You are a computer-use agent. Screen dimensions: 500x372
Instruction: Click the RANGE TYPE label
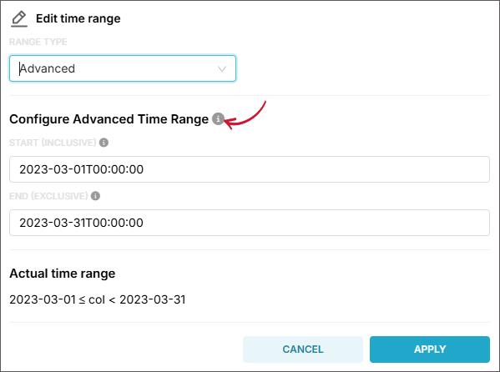click(38, 42)
